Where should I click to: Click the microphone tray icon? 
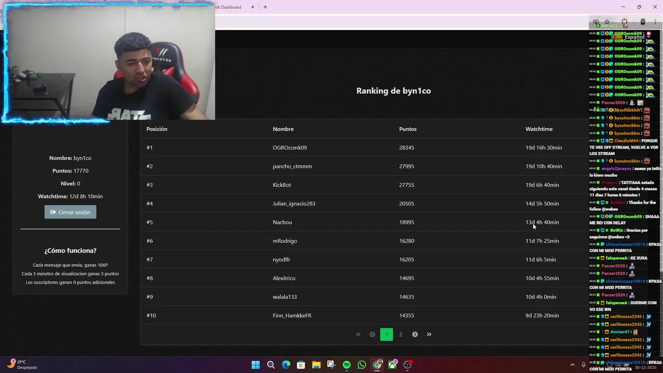coord(583,365)
